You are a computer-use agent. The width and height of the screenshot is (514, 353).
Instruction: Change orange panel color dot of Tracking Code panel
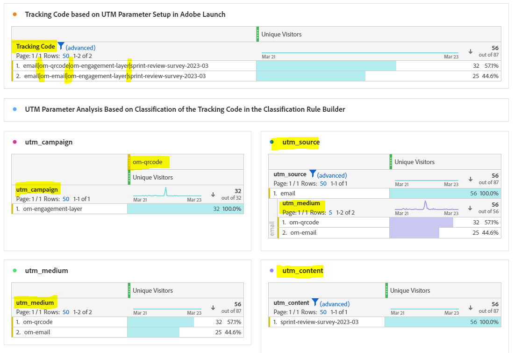click(15, 14)
